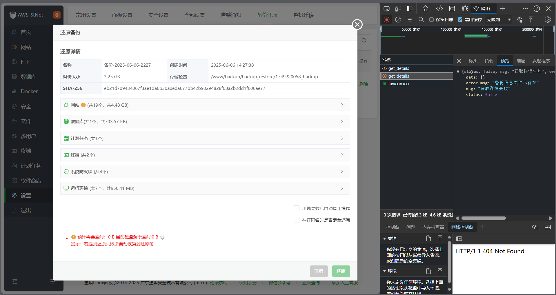The image size is (556, 295).
Task: Add a drawer tab with plus icon
Action: (483, 227)
